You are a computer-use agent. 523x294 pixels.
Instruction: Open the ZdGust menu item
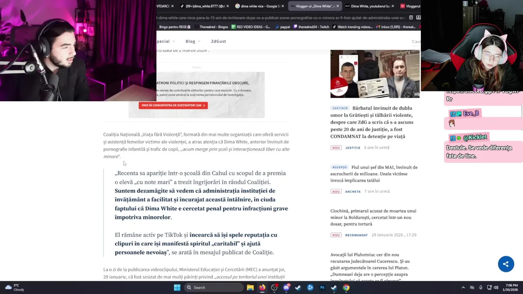click(218, 41)
